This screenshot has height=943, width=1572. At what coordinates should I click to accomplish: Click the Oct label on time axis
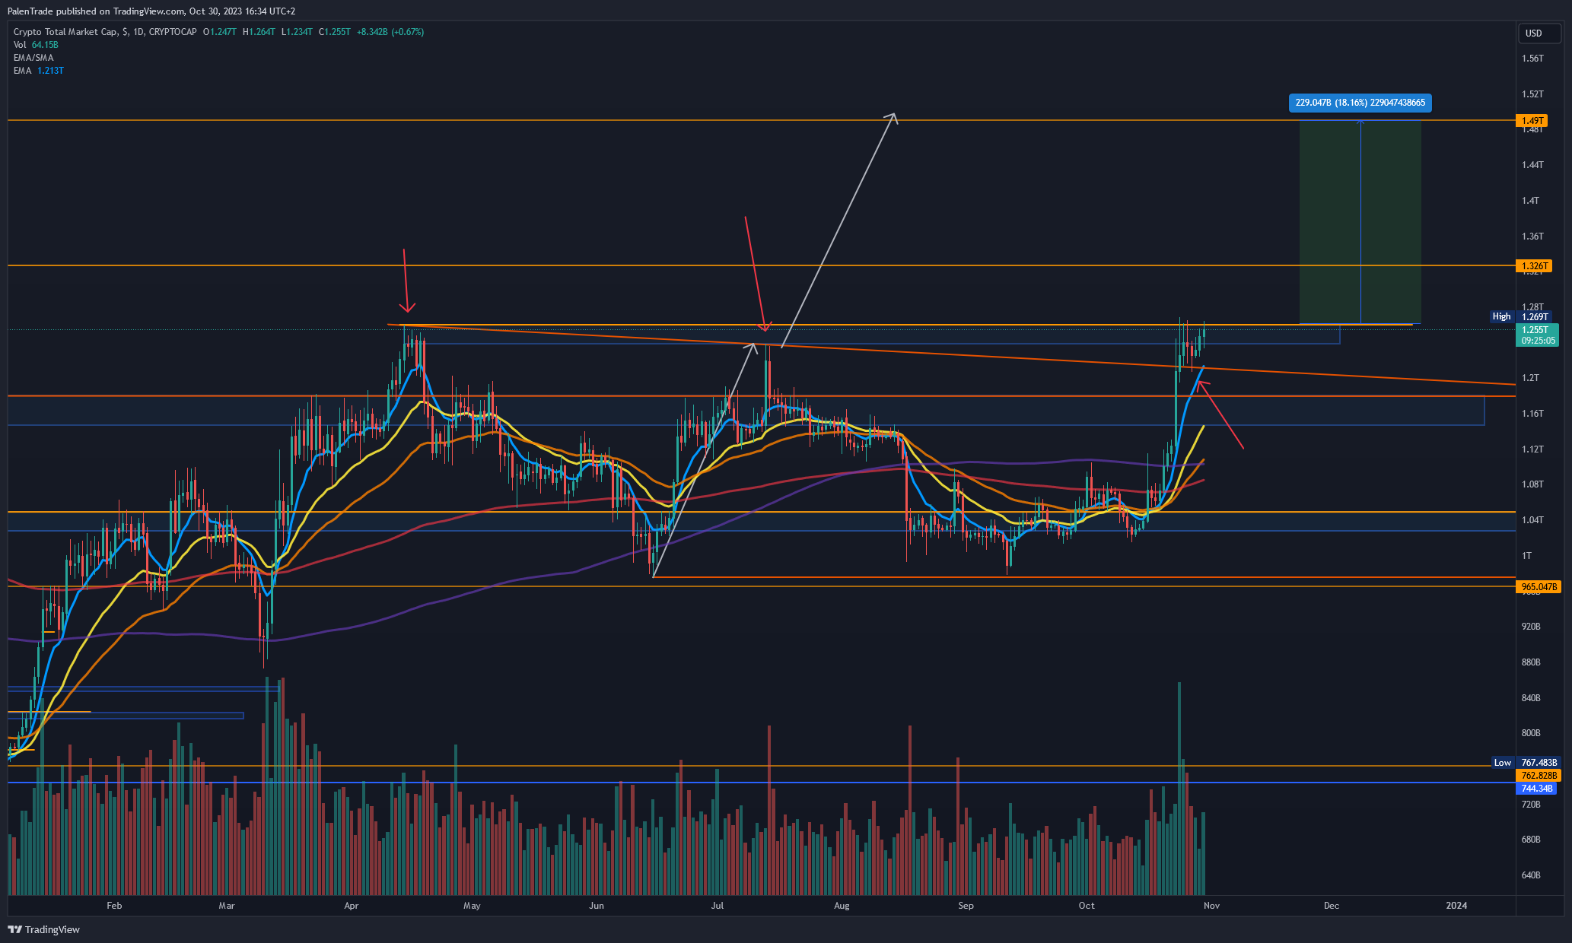[x=1087, y=906]
